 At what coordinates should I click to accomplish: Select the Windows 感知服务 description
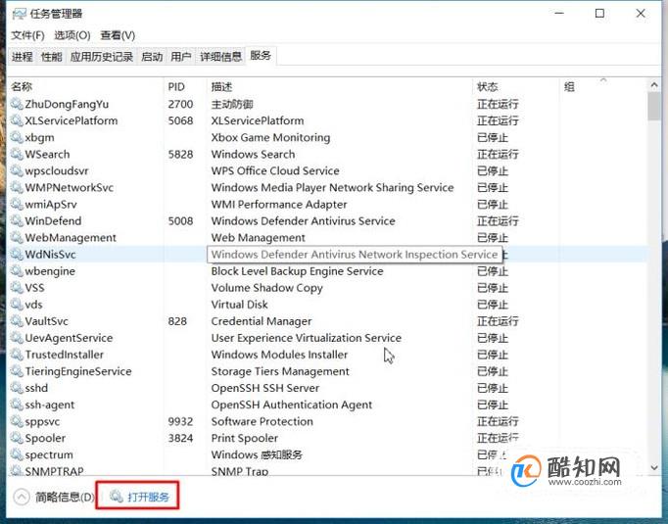coord(257,454)
